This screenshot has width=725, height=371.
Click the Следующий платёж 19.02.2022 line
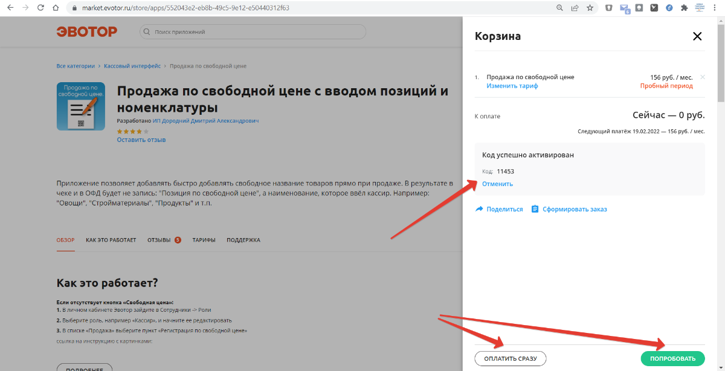641,131
